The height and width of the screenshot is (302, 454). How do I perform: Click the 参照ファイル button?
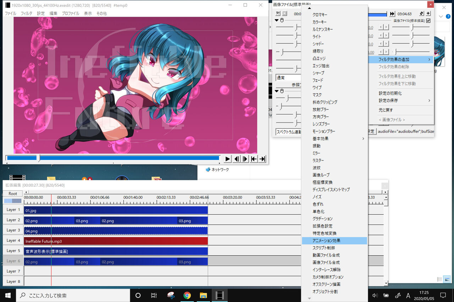coord(289,85)
